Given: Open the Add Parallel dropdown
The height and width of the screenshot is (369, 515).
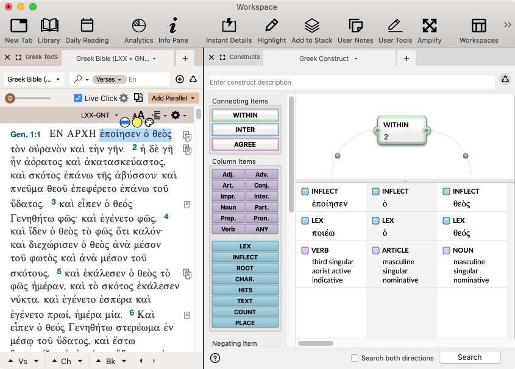Looking at the screenshot, I should [174, 98].
